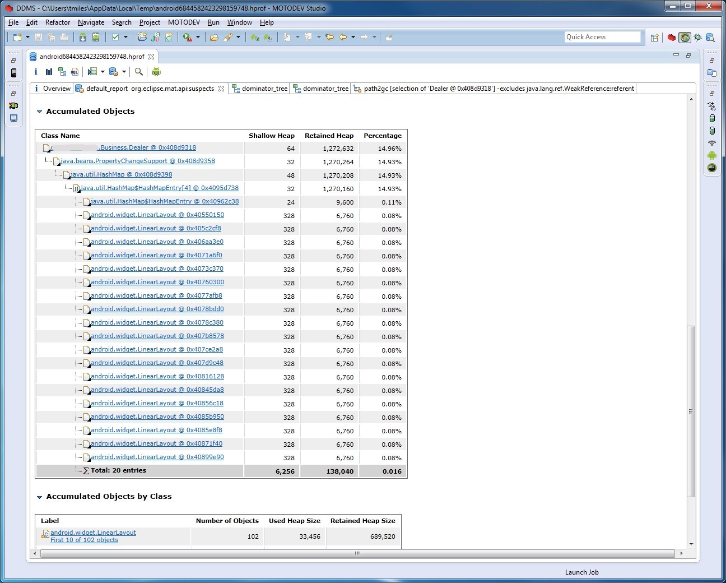Click the Last Edit Location arrow icon
726x583 pixels.
pos(329,37)
